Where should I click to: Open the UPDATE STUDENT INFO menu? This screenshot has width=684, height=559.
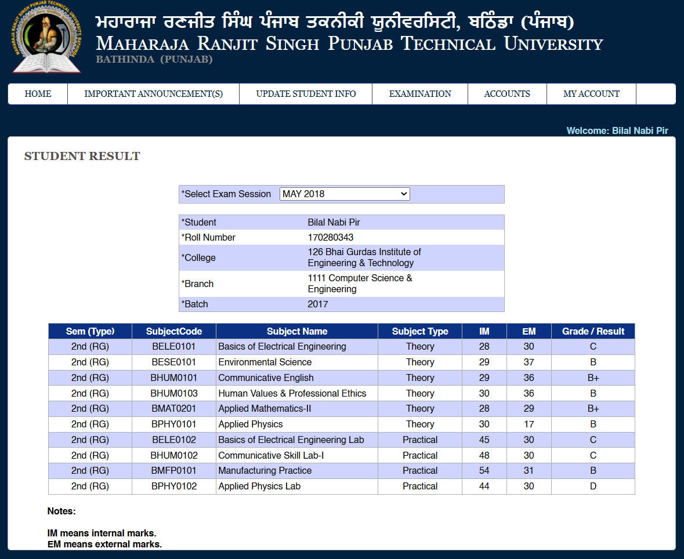(306, 94)
